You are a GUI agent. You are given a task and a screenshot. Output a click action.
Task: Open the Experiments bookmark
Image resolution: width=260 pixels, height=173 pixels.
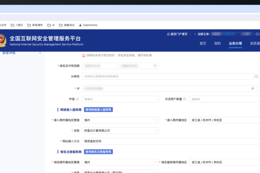[88, 25]
